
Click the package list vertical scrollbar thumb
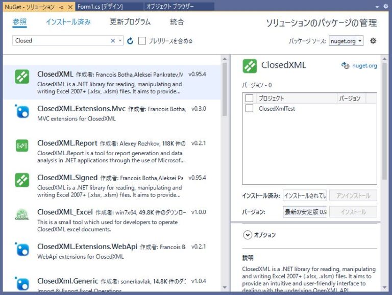tap(225, 89)
